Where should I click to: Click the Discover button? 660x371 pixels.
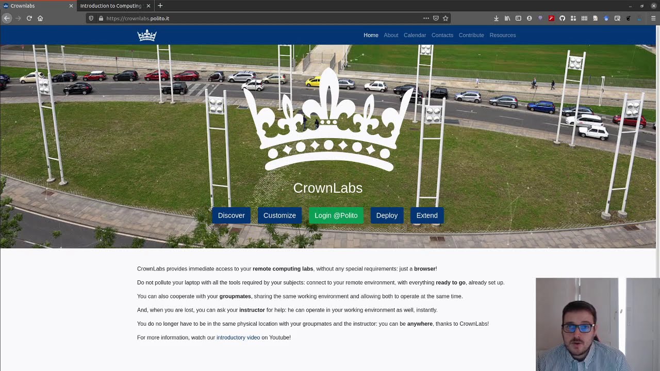[231, 215]
